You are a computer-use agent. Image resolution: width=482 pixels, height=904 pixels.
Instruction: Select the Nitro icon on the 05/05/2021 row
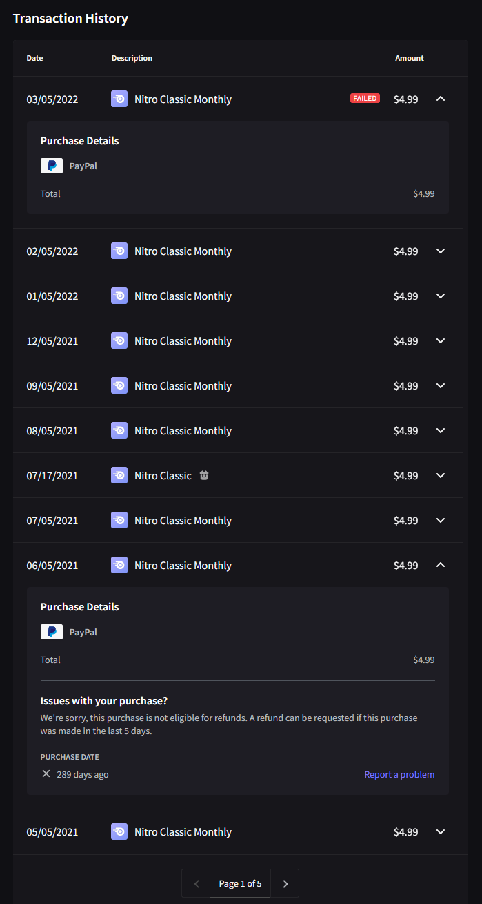pyautogui.click(x=119, y=831)
